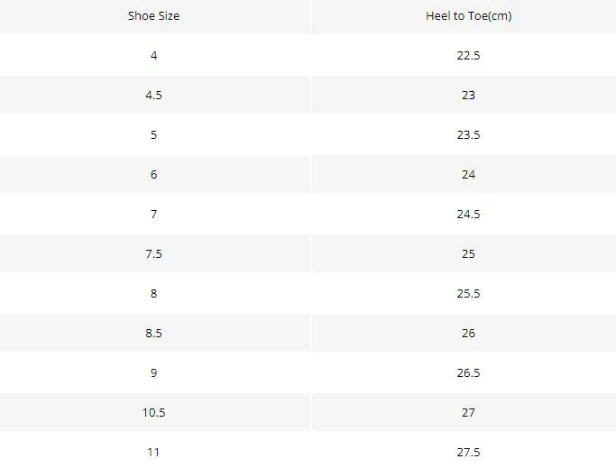Click the 23.5 cm measurement value
616x468 pixels.
tap(468, 134)
